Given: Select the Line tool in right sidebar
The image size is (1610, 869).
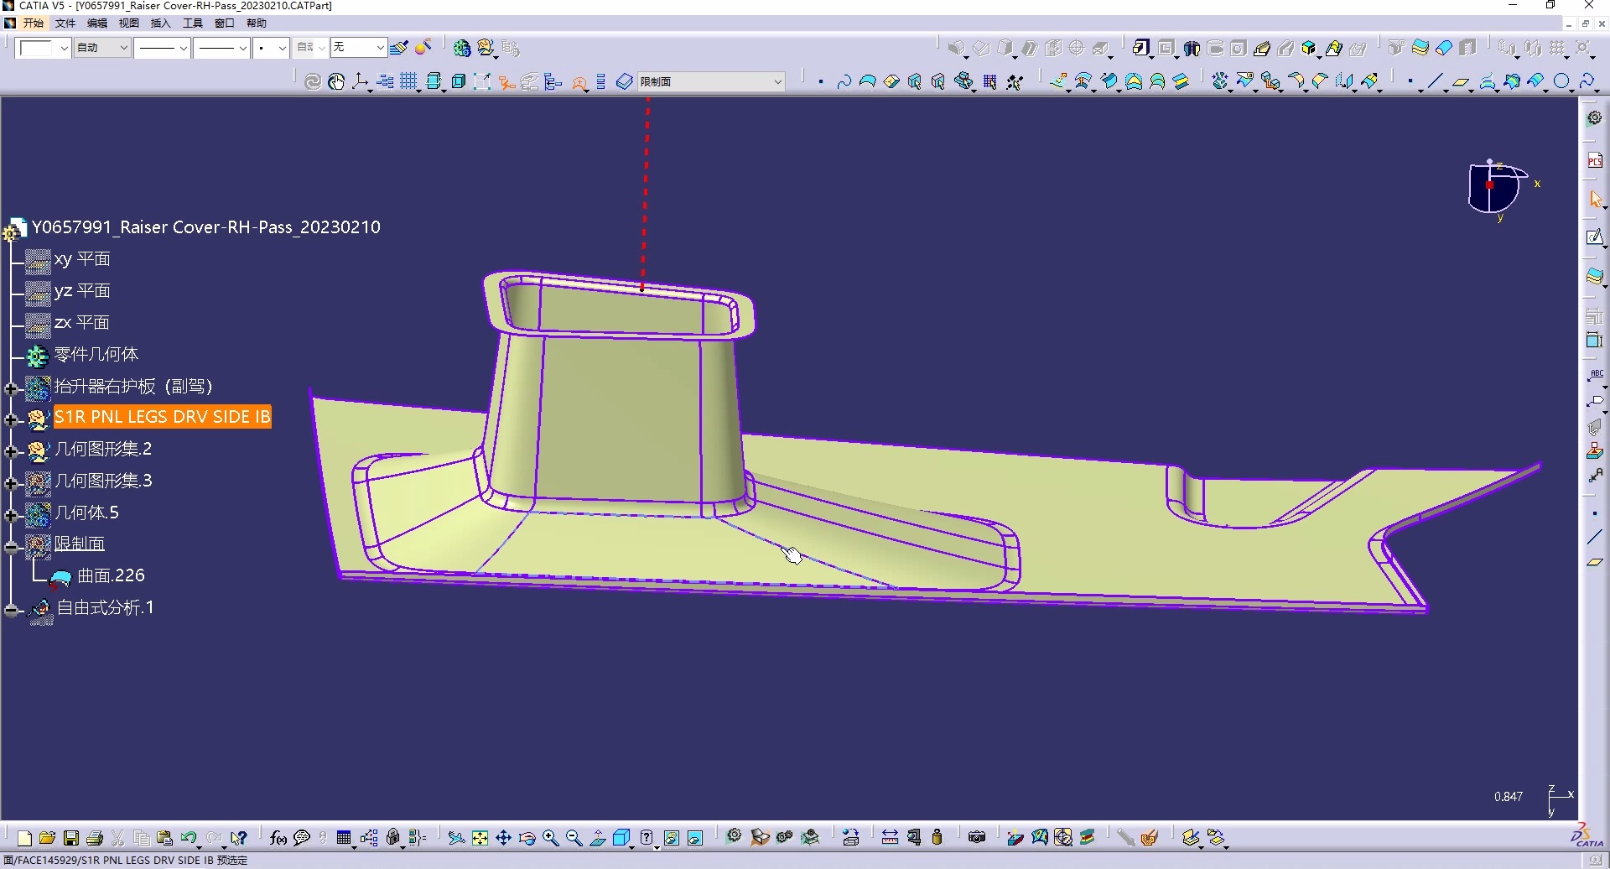Looking at the screenshot, I should coord(1594,538).
